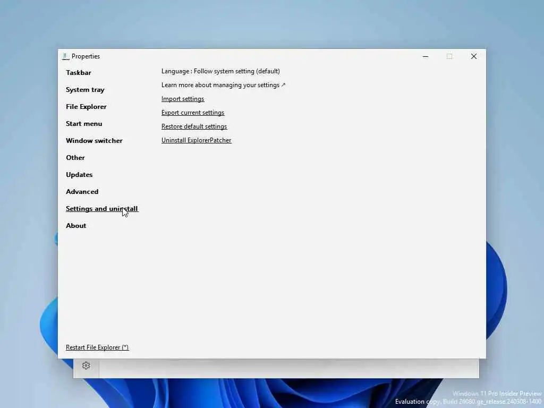The height and width of the screenshot is (408, 544).
Task: Select the Start menu section
Action: 84,123
